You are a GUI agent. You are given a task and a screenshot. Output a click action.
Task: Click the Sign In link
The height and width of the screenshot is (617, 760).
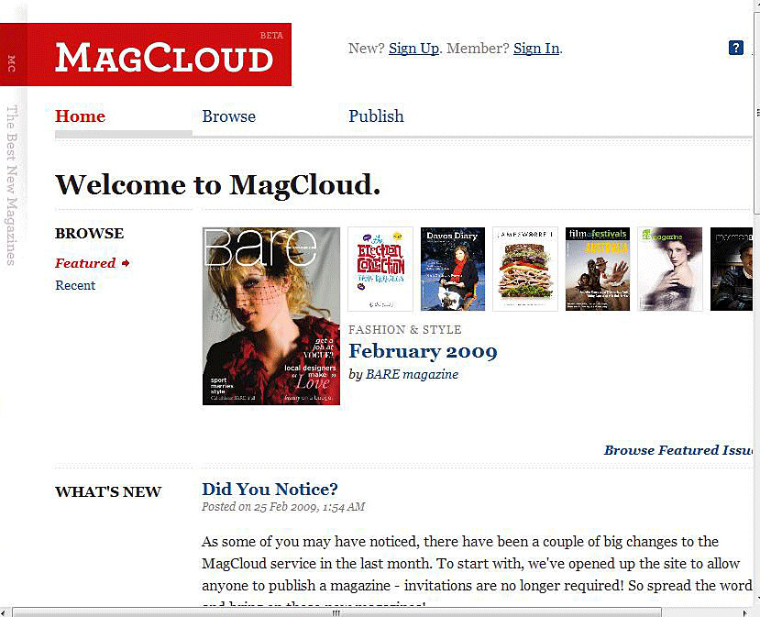(535, 49)
